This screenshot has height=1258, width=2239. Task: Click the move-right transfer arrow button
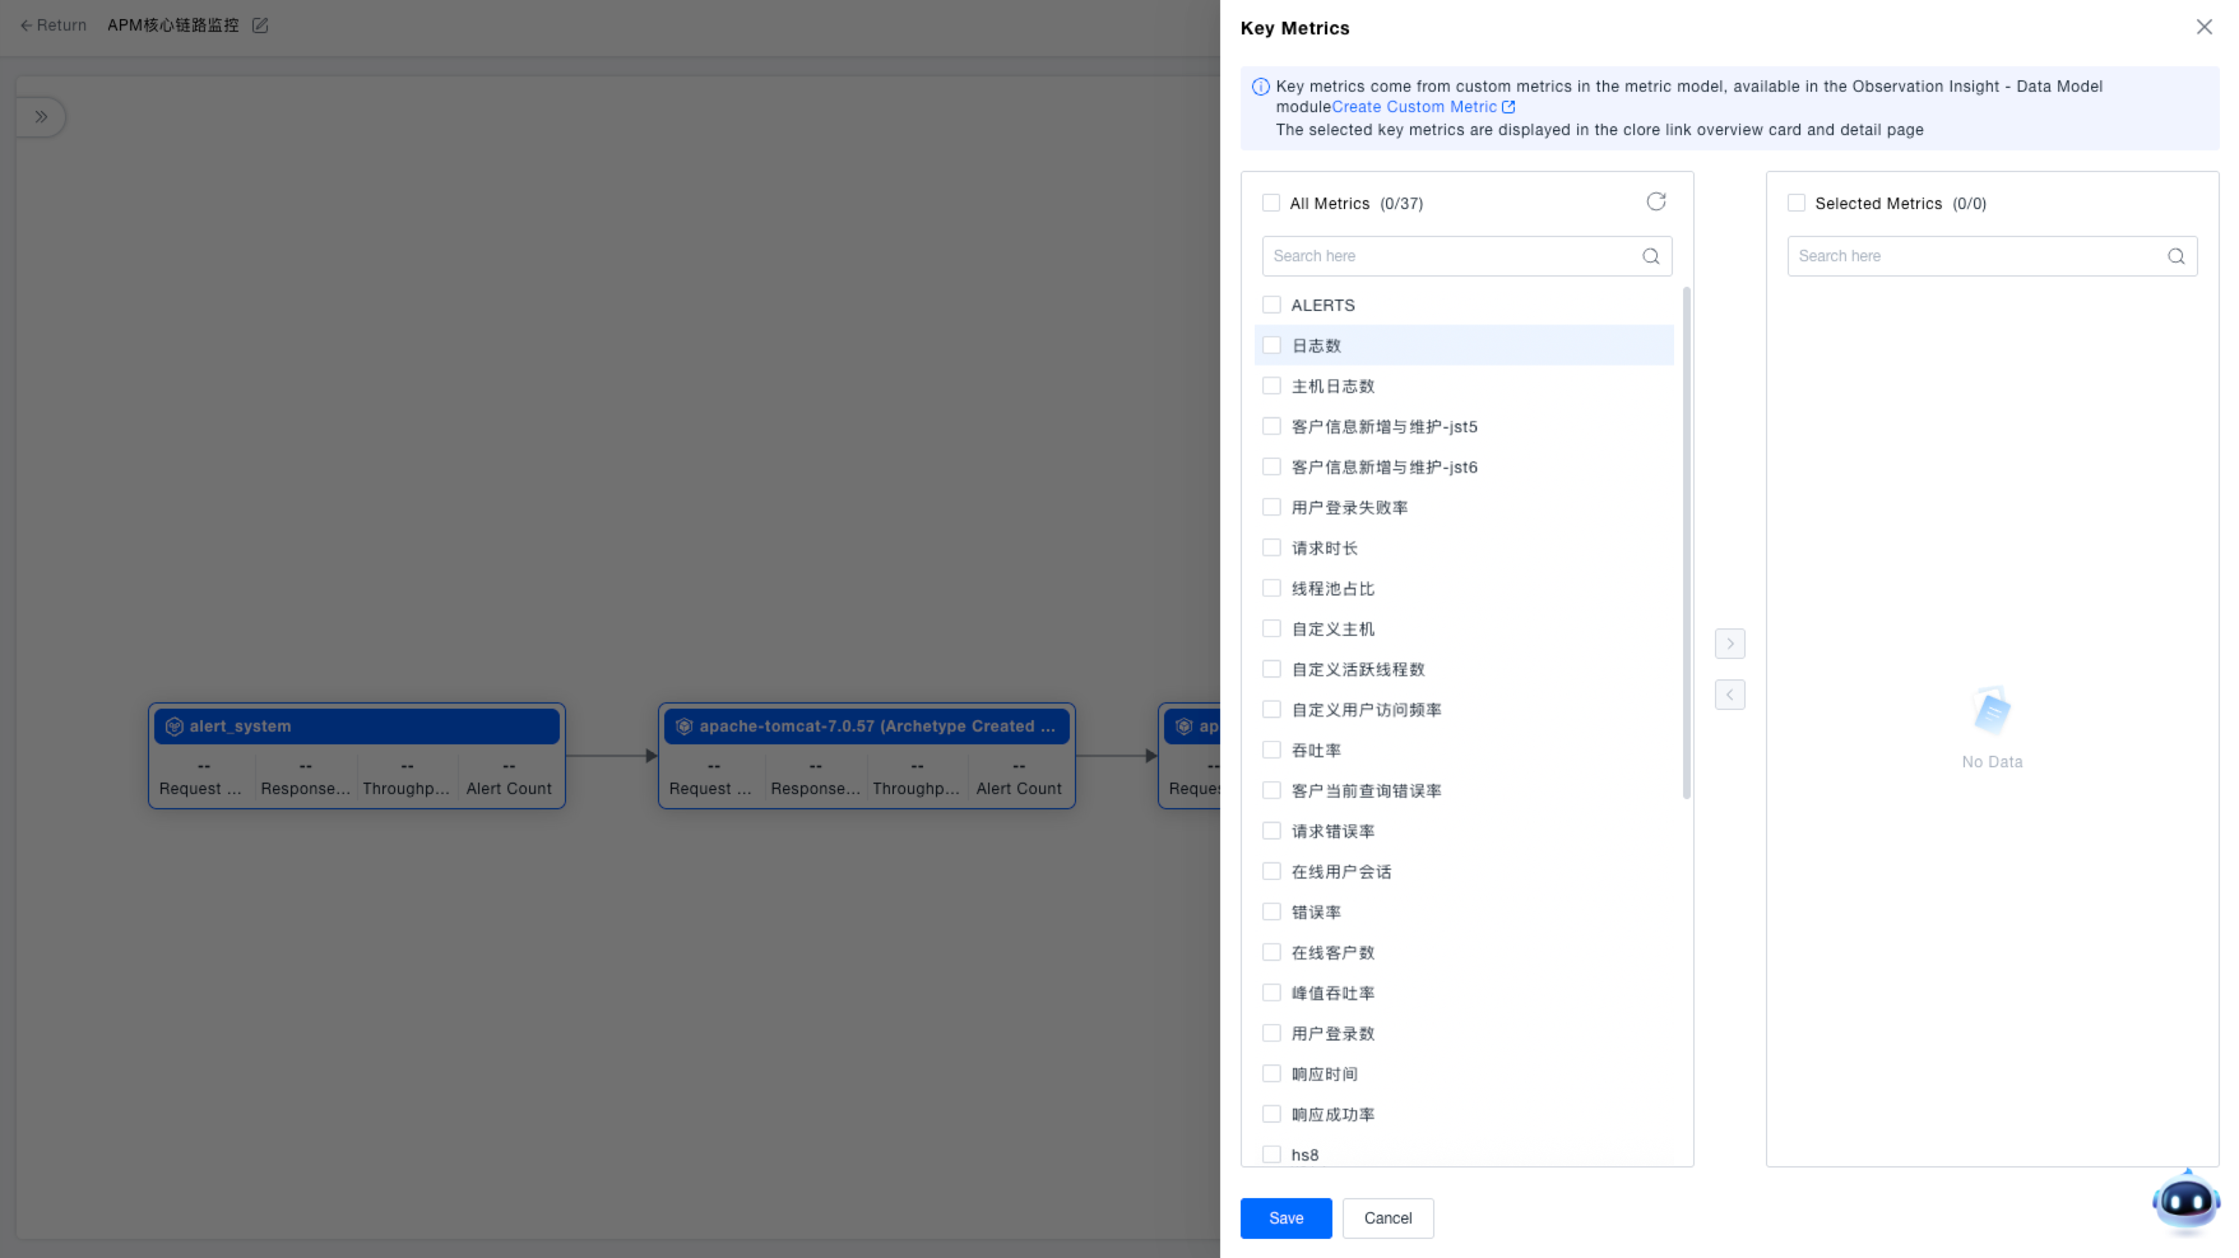(x=1730, y=644)
